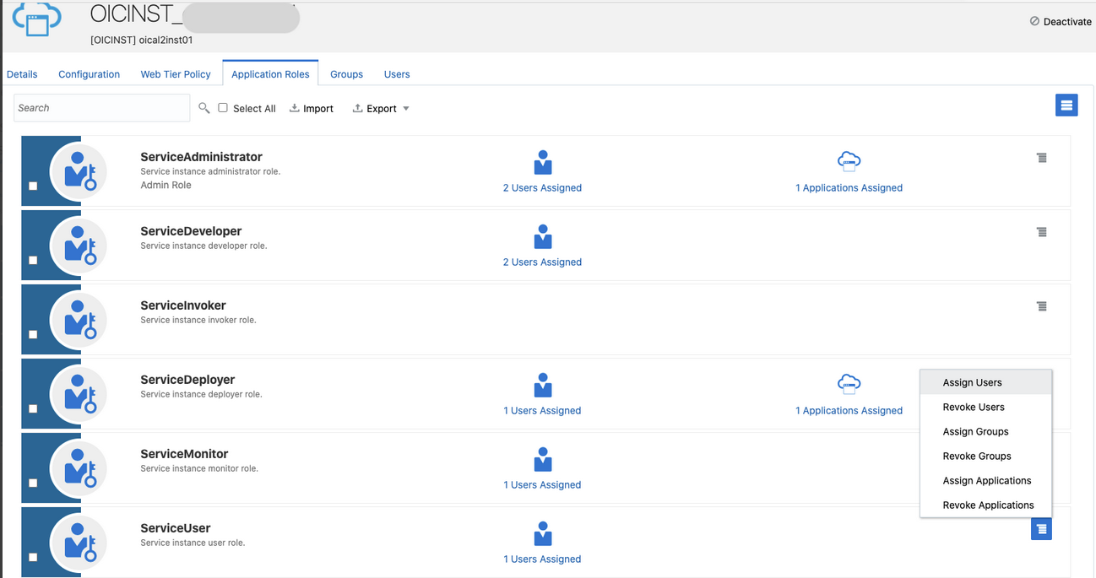Click the ServiceDeployer role avatar icon
1096x578 pixels.
79,394
